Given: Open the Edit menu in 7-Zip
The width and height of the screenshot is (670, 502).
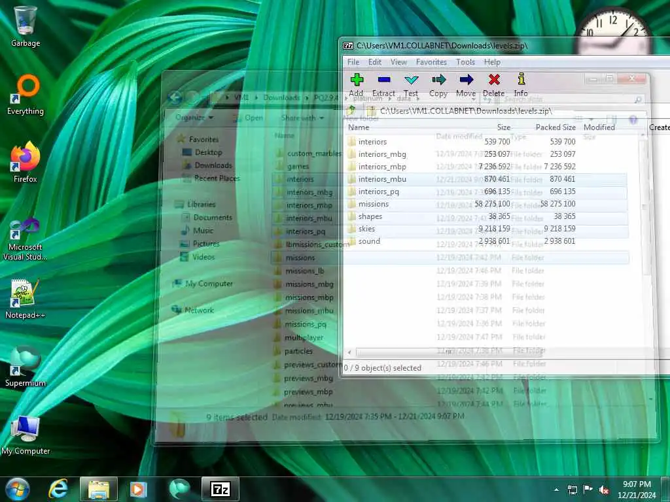Looking at the screenshot, I should 375,62.
